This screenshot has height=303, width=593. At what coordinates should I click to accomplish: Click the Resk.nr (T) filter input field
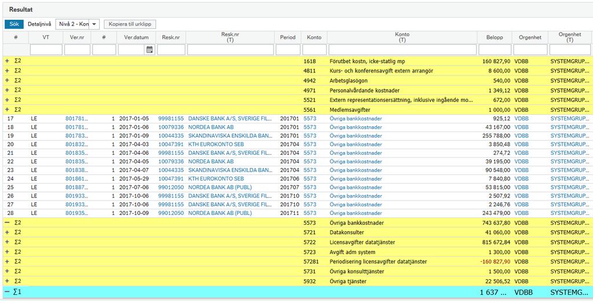230,50
